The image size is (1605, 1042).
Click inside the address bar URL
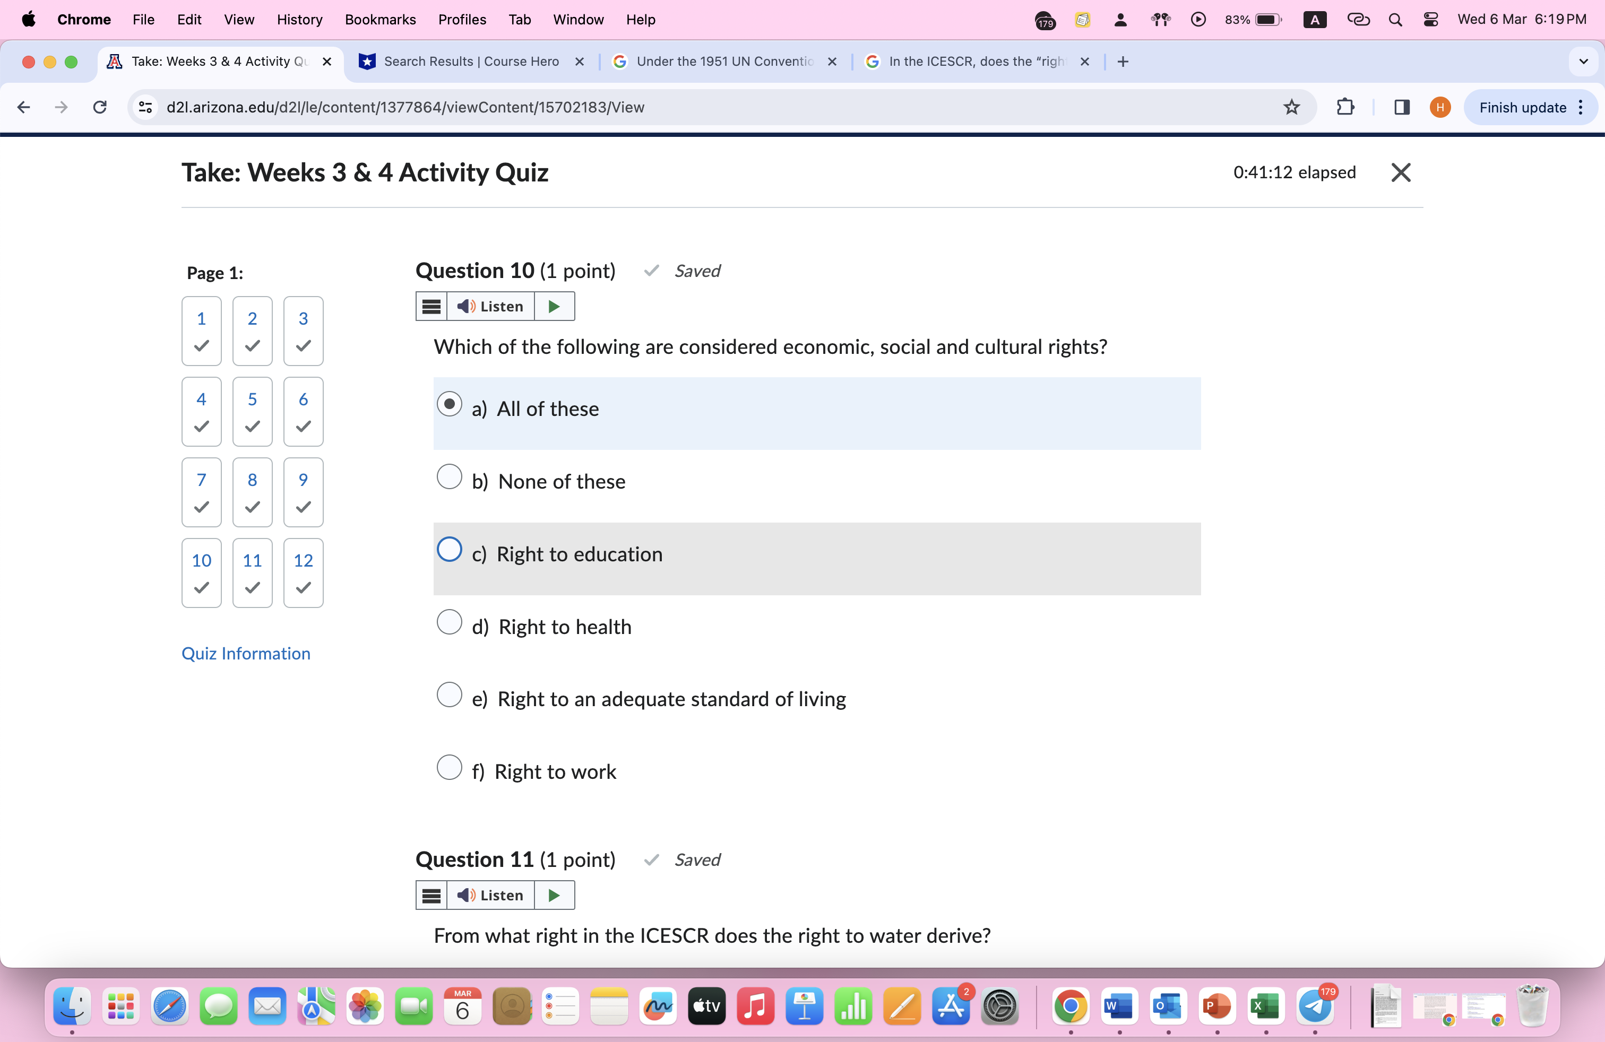click(404, 107)
